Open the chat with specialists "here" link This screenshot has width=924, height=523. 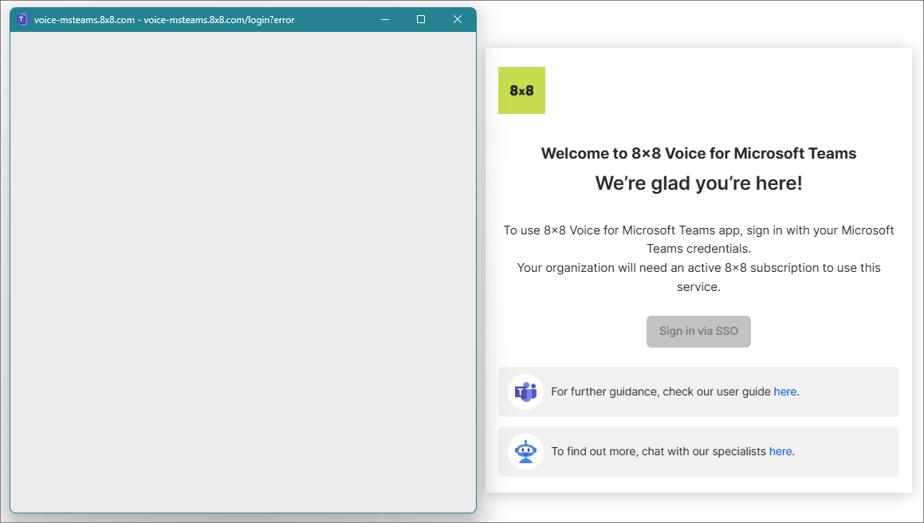[x=780, y=451]
